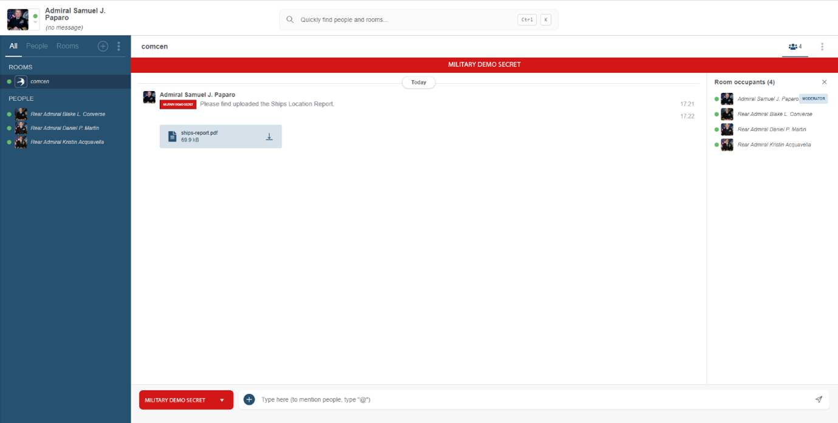Select Rear Admiral Kristin Acquavella in occupants list

(x=774, y=144)
